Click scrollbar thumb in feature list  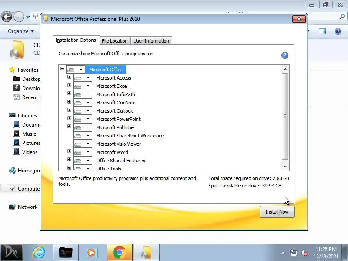coord(285,116)
